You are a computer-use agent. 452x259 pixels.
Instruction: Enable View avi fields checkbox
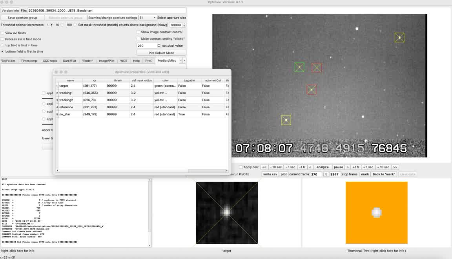(x=3, y=33)
